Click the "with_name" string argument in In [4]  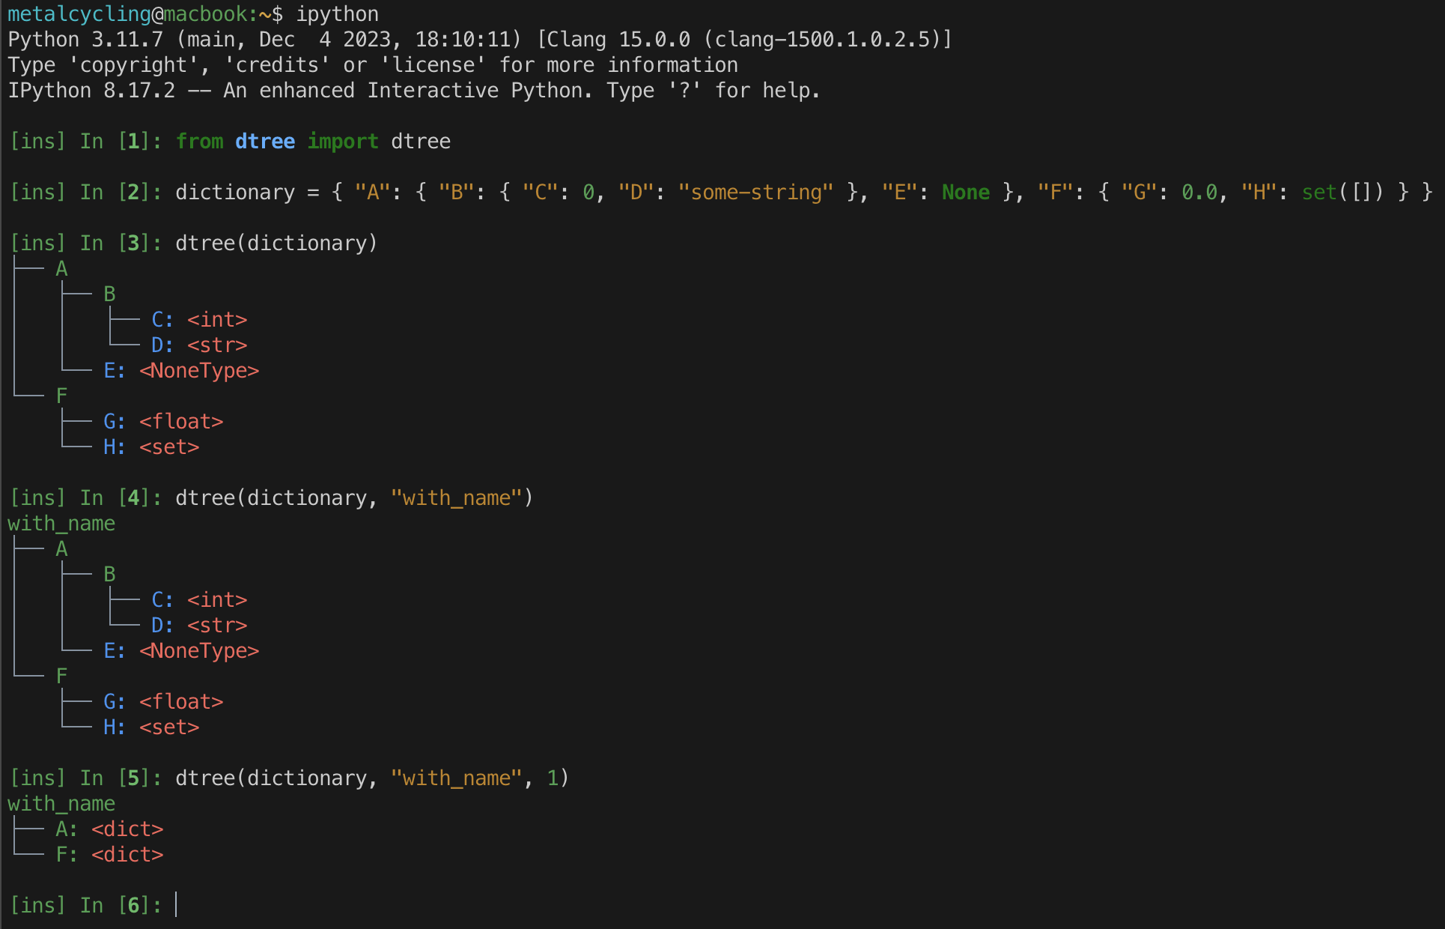(x=457, y=497)
